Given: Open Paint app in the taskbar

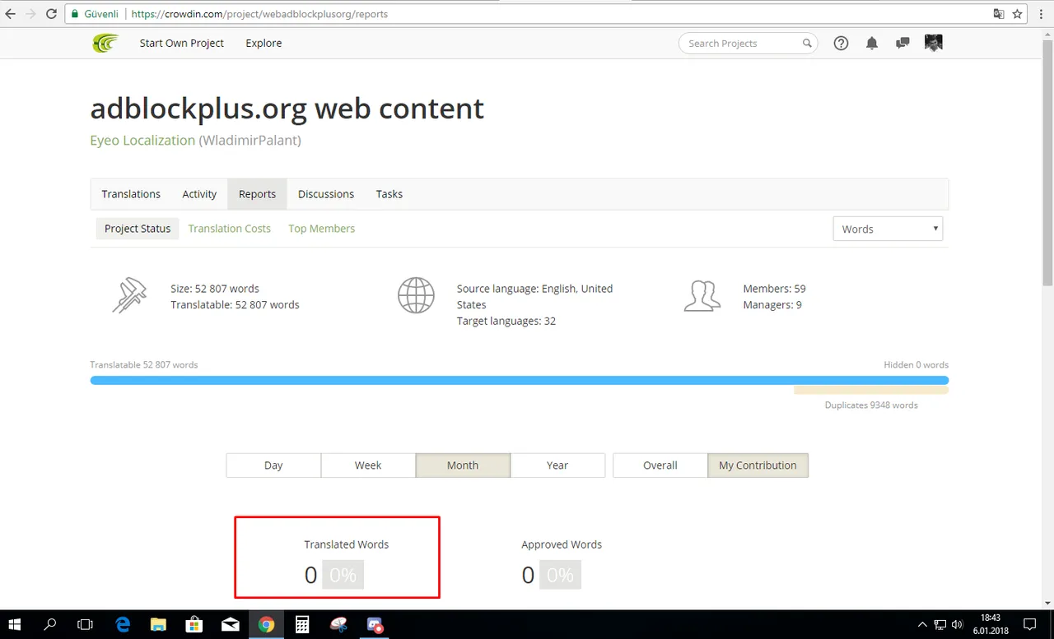Looking at the screenshot, I should (x=338, y=624).
